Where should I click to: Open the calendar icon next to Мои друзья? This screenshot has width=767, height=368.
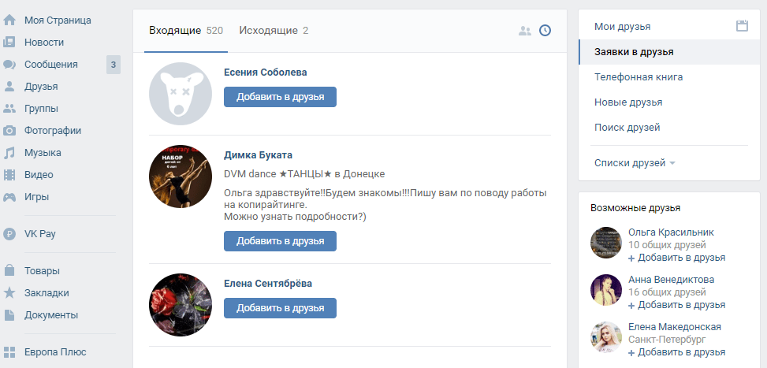(741, 26)
